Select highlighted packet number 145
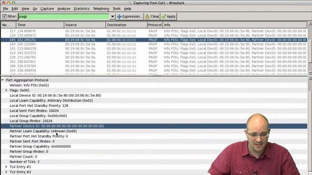This screenshot has height=175, width=312. coord(154,40)
